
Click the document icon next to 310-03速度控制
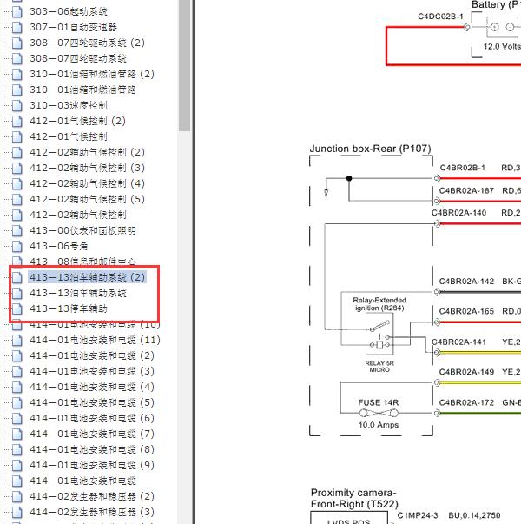17,106
